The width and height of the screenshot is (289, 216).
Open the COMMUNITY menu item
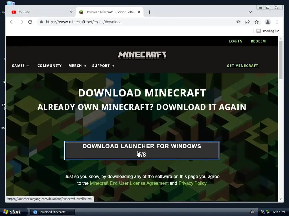tap(49, 66)
